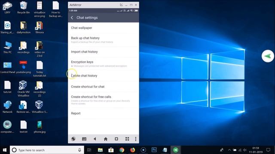
Task: Select the recordings desktop folder
Action: point(24,47)
